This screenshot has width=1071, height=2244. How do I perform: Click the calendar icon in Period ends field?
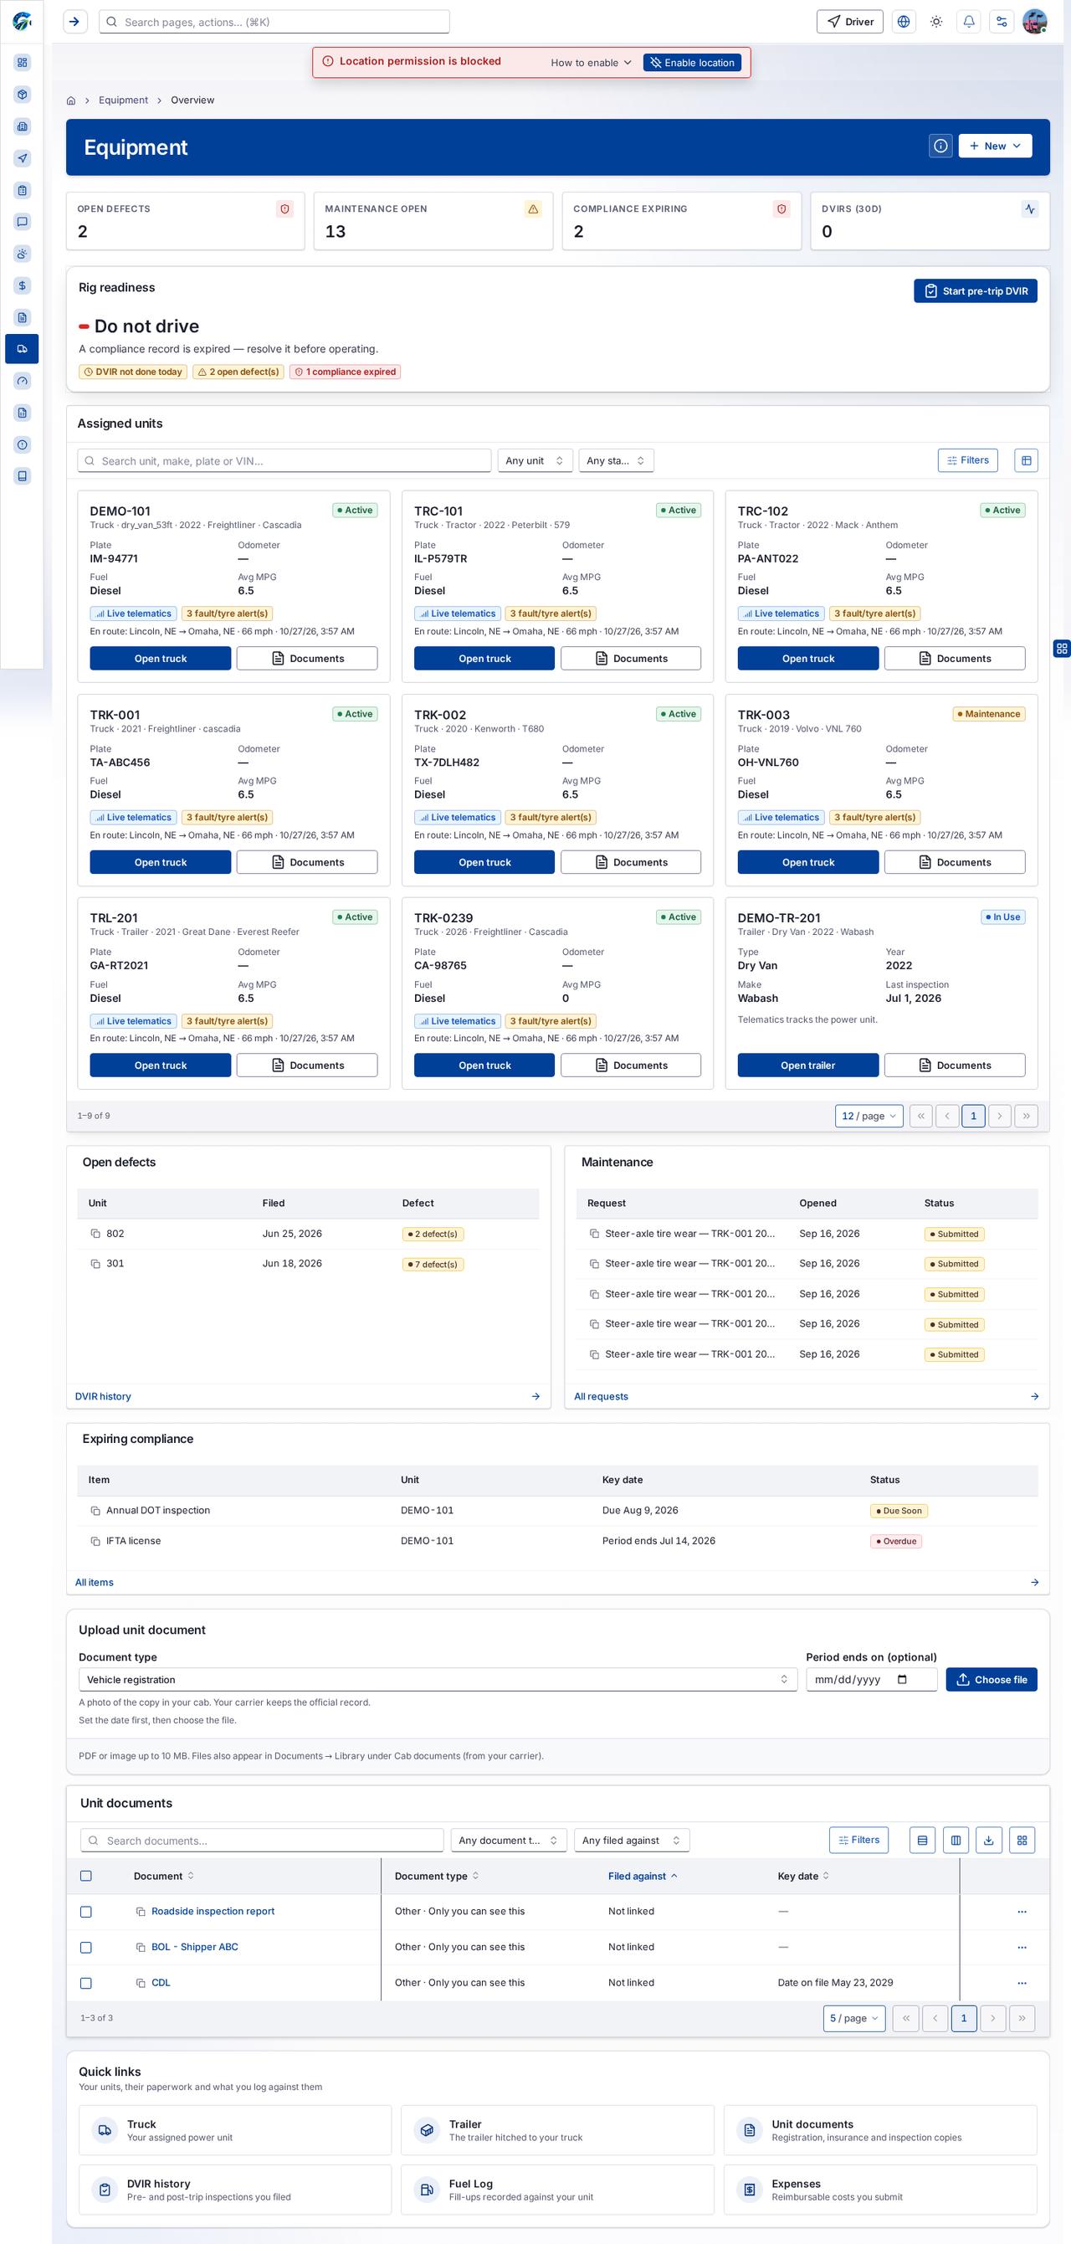[902, 1680]
